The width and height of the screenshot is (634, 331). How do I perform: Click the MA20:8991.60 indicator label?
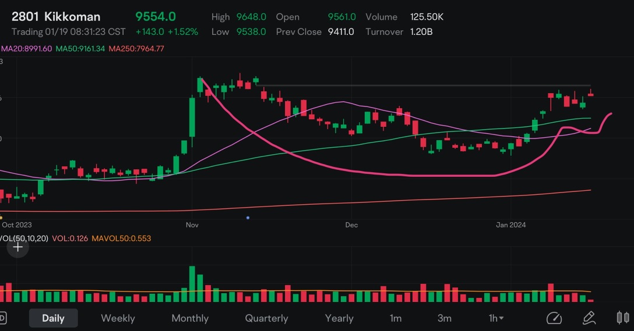(26, 48)
